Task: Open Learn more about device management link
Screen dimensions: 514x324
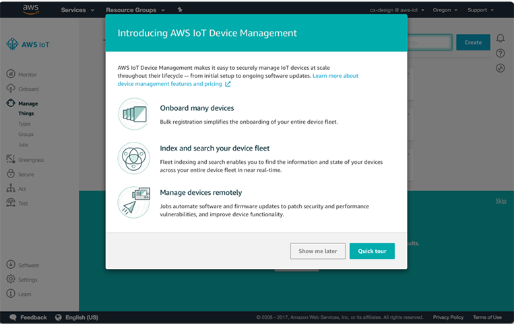Action: point(238,80)
